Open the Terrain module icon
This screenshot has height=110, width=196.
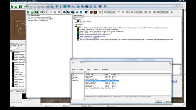64,12
